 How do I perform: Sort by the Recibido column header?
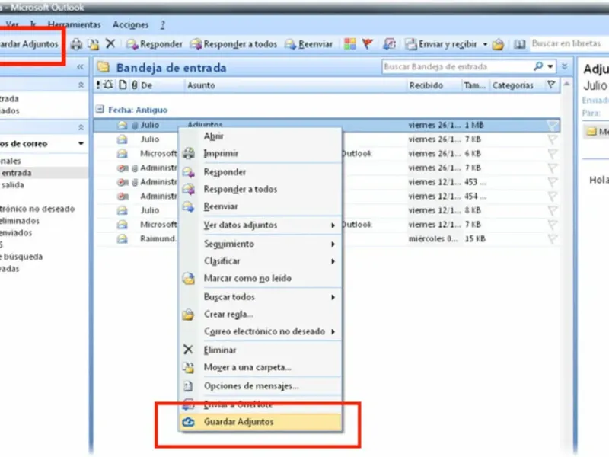coord(426,85)
